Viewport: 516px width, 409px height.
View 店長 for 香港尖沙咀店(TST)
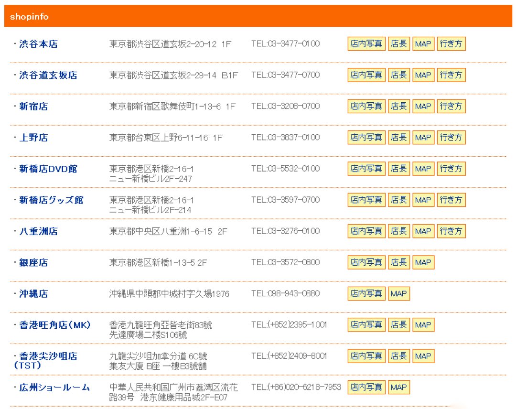(399, 356)
